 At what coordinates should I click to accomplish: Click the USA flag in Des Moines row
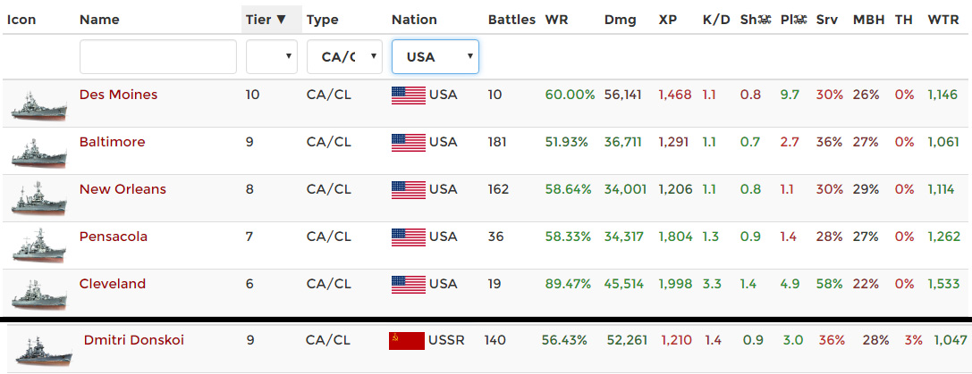(408, 95)
